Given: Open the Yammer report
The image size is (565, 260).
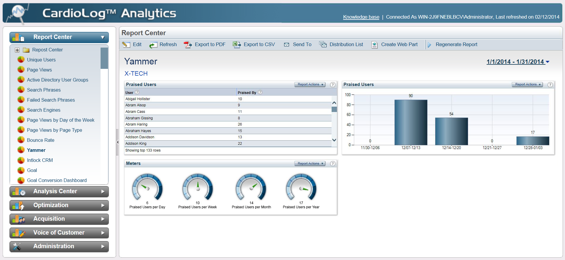Looking at the screenshot, I should 36,150.
